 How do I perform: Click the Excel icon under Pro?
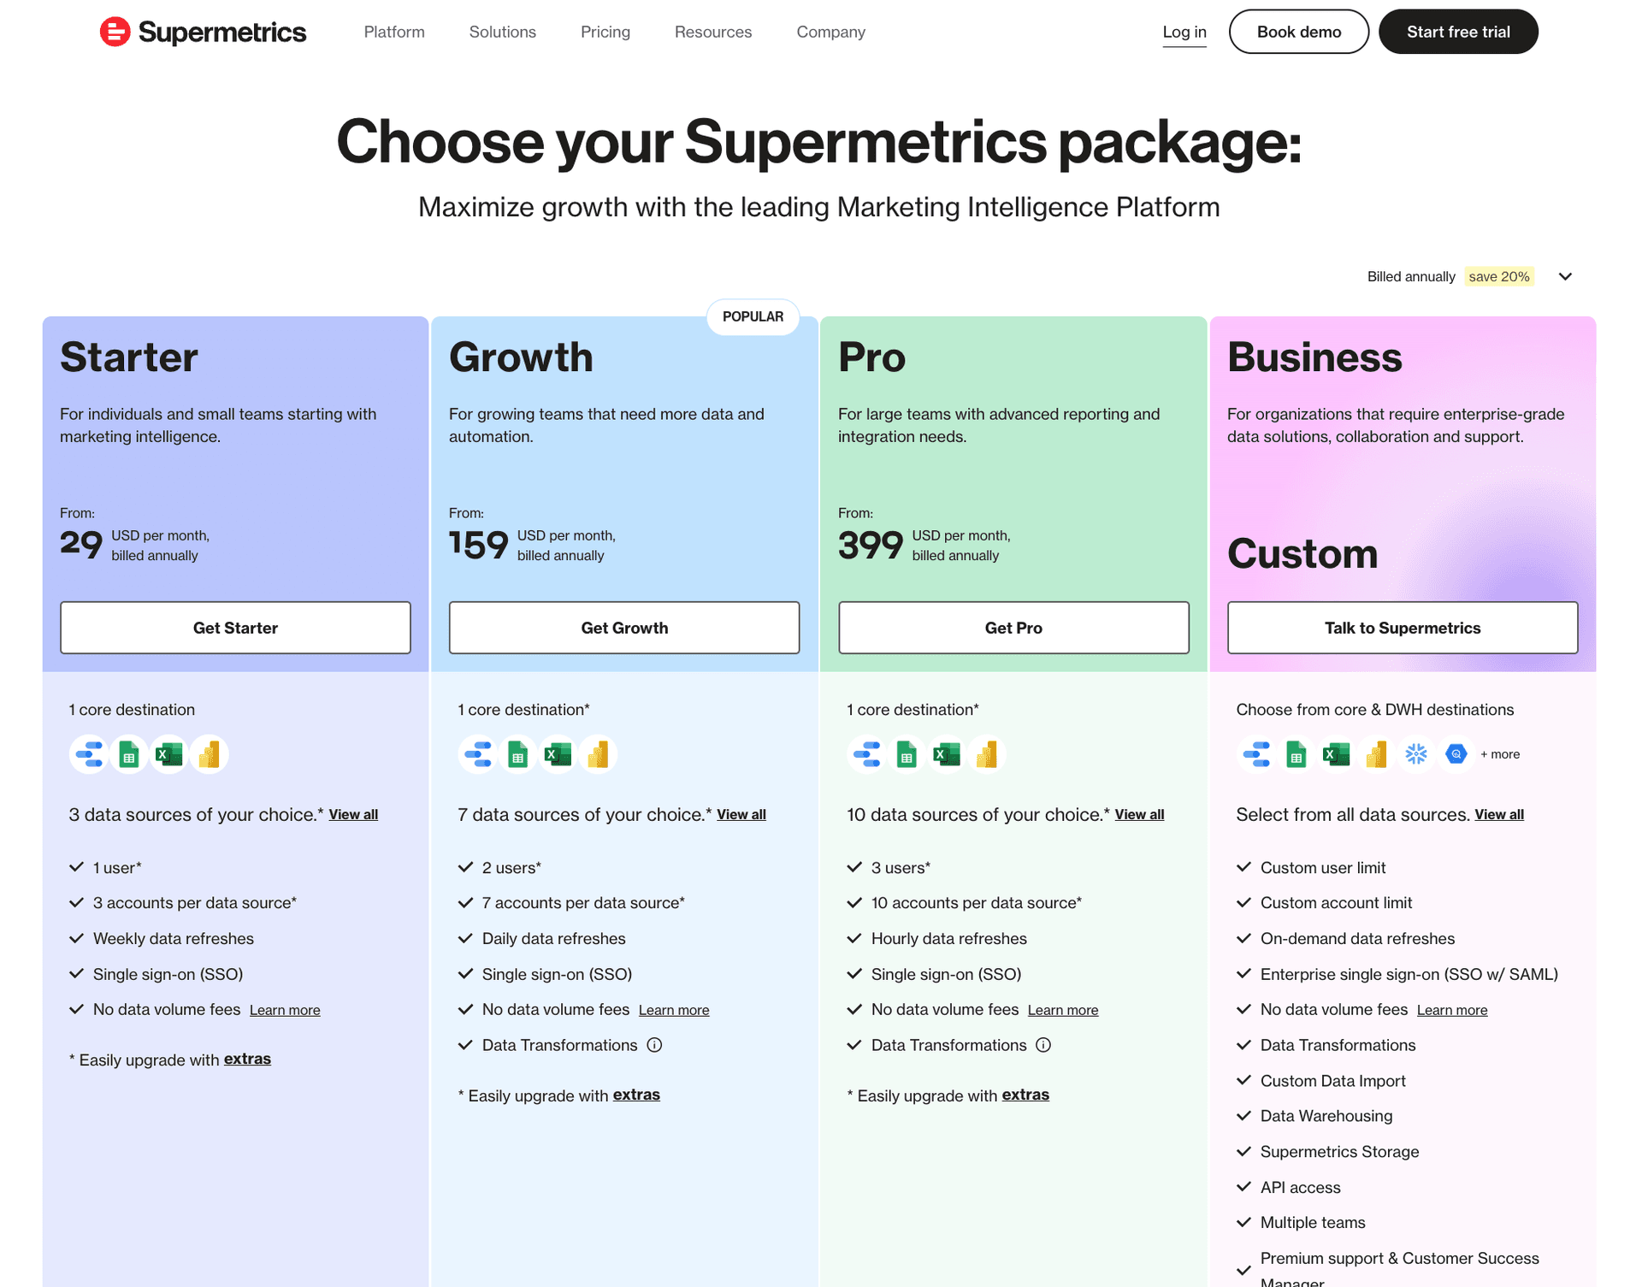coord(947,754)
